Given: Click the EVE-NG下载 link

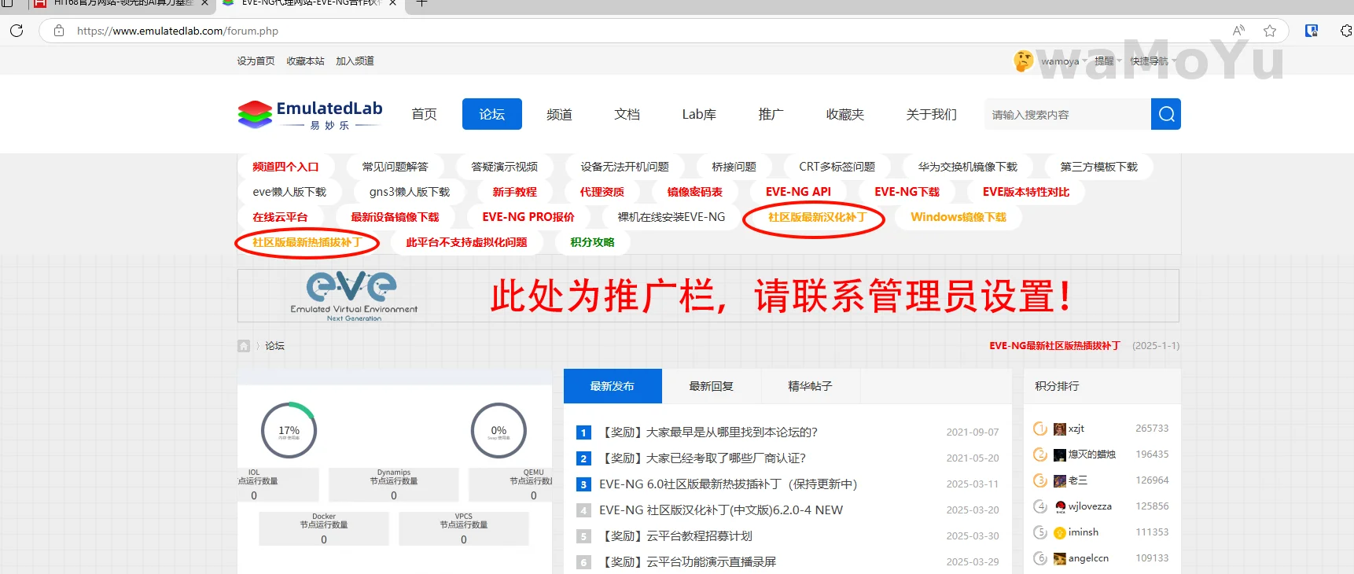Looking at the screenshot, I should point(907,192).
